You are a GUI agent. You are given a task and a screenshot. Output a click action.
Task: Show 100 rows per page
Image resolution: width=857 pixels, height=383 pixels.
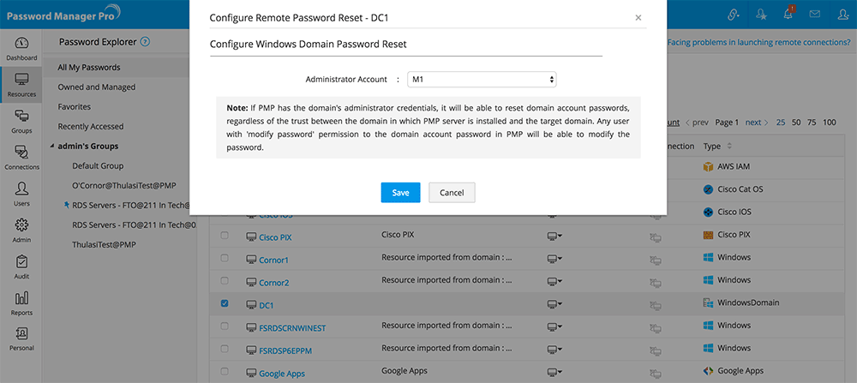pos(830,123)
